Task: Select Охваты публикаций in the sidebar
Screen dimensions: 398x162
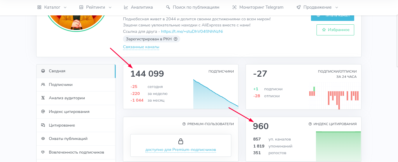Action: point(76,139)
